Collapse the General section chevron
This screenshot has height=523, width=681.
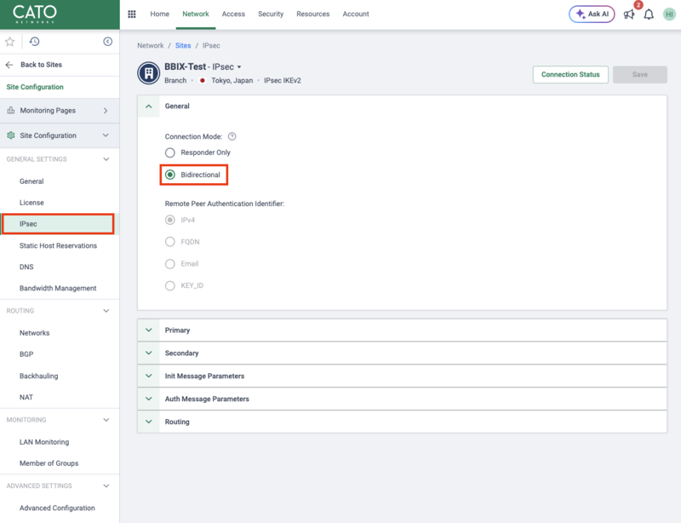click(x=148, y=106)
